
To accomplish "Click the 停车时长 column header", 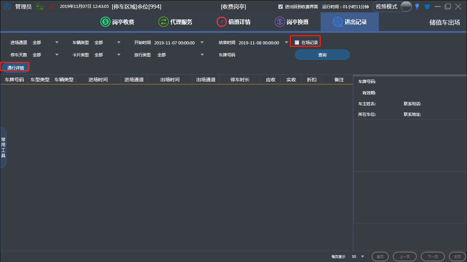I will pyautogui.click(x=240, y=80).
